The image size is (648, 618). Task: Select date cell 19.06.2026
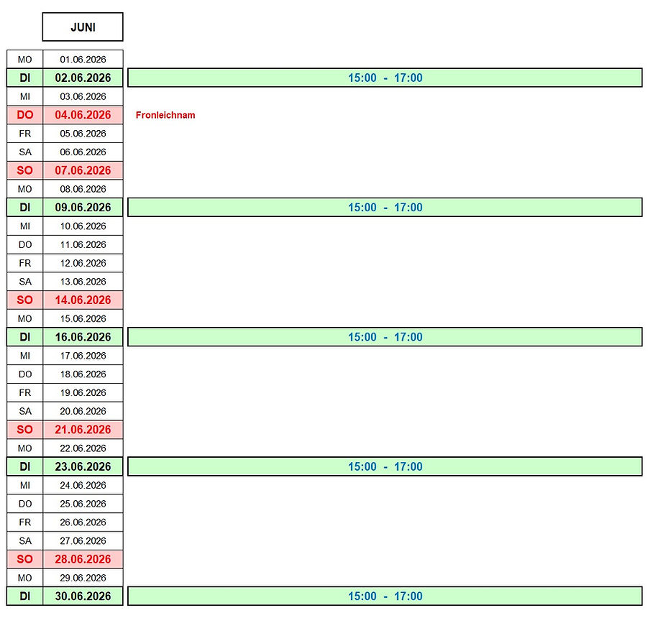pyautogui.click(x=83, y=393)
